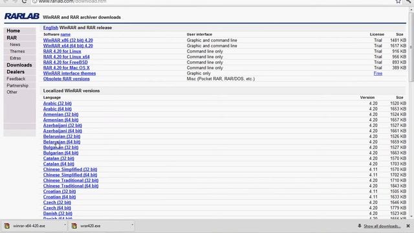Open Dealers in sidebar
This screenshot has height=233, width=414.
click(16, 72)
